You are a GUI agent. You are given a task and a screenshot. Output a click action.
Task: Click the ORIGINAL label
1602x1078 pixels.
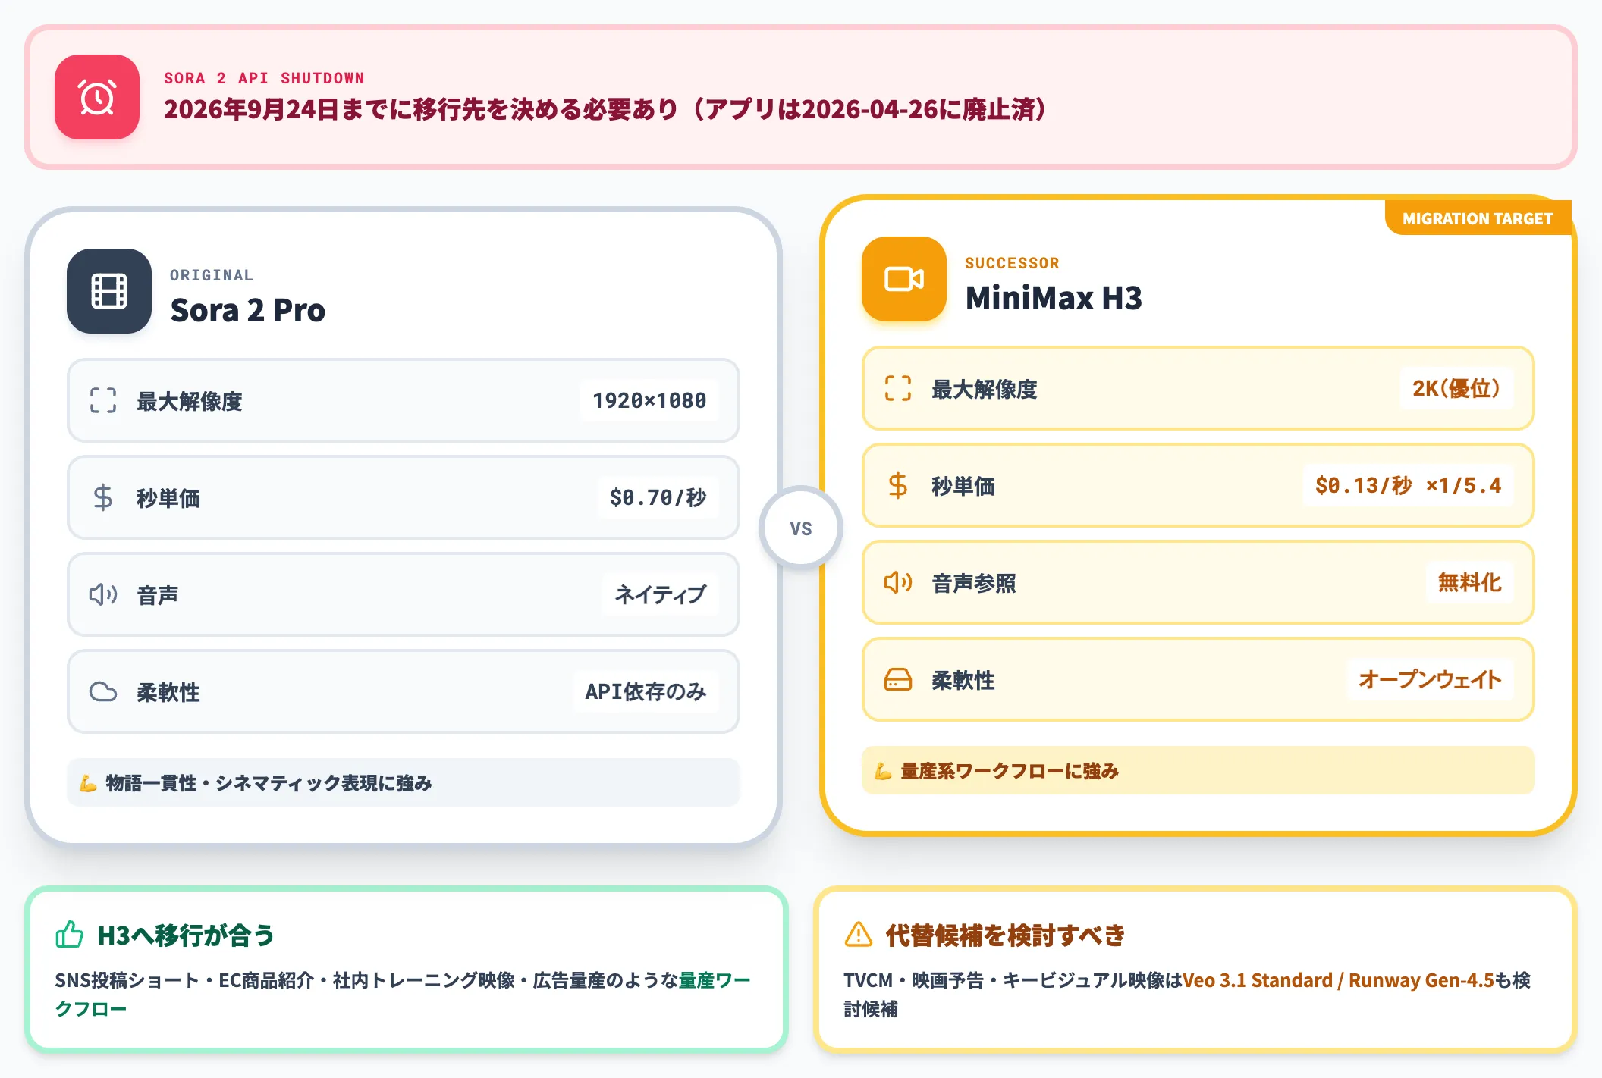(x=212, y=275)
